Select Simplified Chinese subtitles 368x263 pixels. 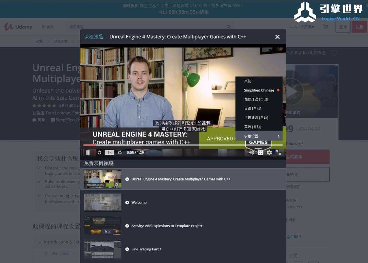pyautogui.click(x=259, y=90)
